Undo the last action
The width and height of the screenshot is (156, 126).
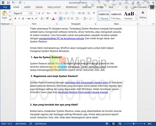[13, 3]
